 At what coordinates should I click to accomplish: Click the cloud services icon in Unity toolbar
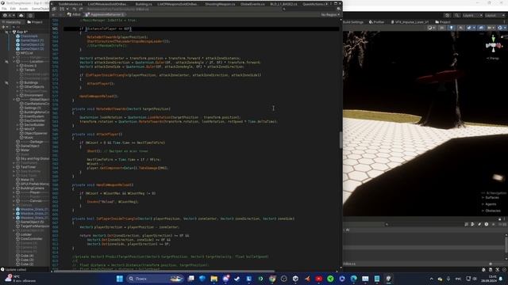tap(21, 15)
